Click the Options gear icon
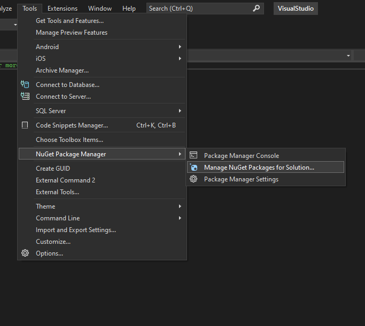The width and height of the screenshot is (365, 326). (x=25, y=253)
